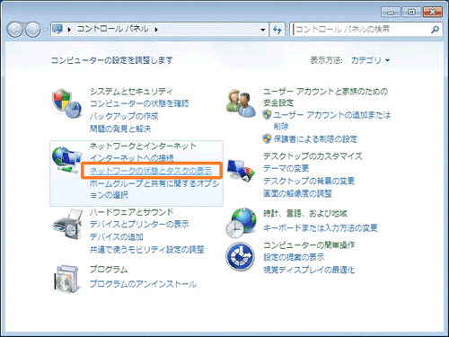Click the Network and Internet globe icon
The width and height of the screenshot is (449, 337).
click(67, 160)
